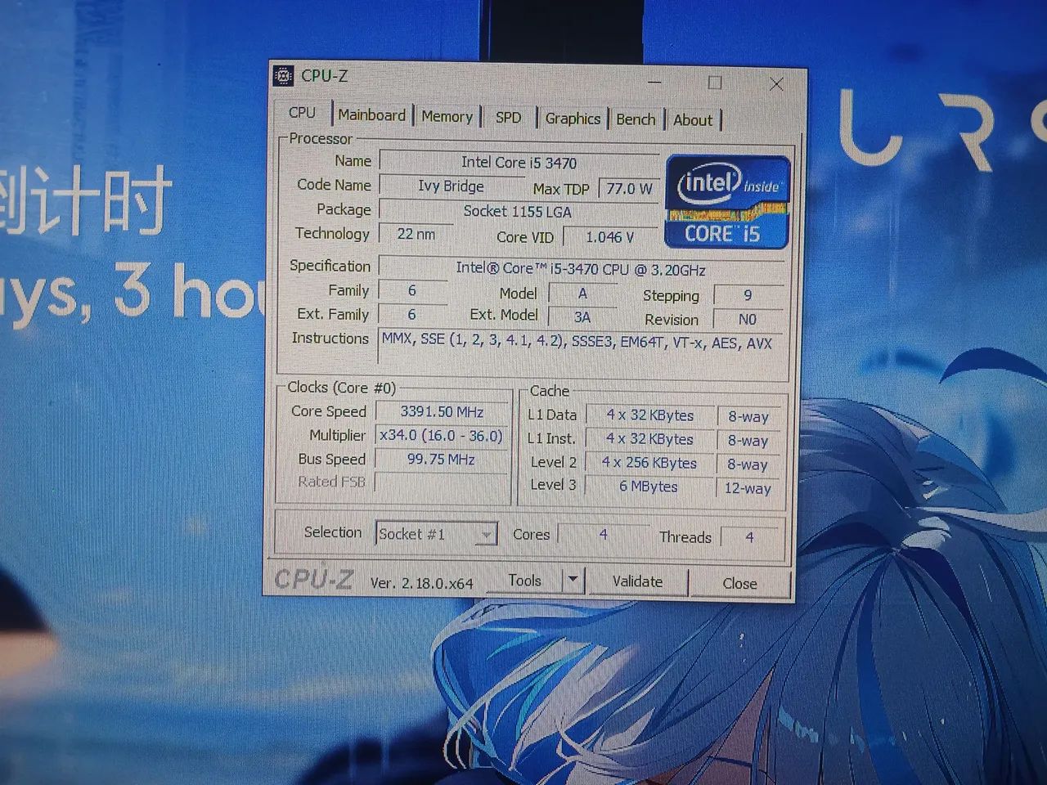
Task: Close CPU-Z with the title bar X
Action: pos(776,84)
